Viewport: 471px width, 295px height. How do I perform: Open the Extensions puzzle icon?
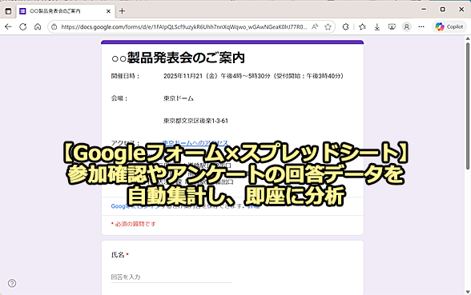click(x=345, y=27)
